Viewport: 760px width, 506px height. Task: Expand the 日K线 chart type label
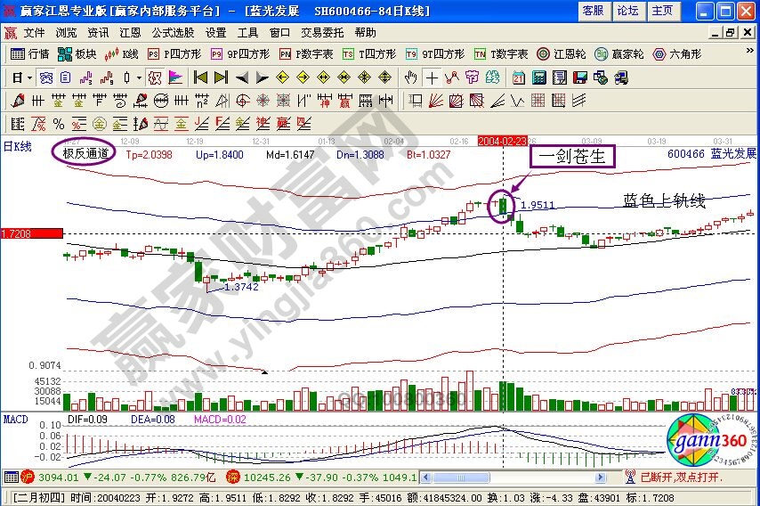click(x=17, y=147)
